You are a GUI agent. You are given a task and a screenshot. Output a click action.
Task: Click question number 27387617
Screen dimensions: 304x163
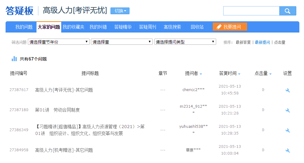point(19,90)
